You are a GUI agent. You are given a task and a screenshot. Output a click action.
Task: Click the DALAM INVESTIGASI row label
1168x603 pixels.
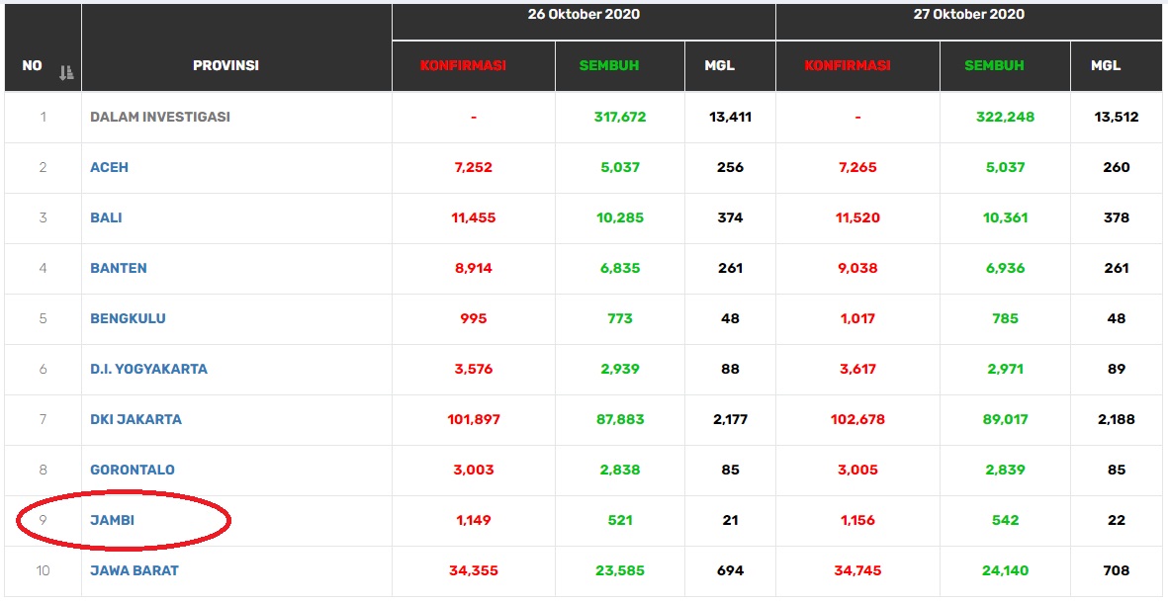pos(159,117)
